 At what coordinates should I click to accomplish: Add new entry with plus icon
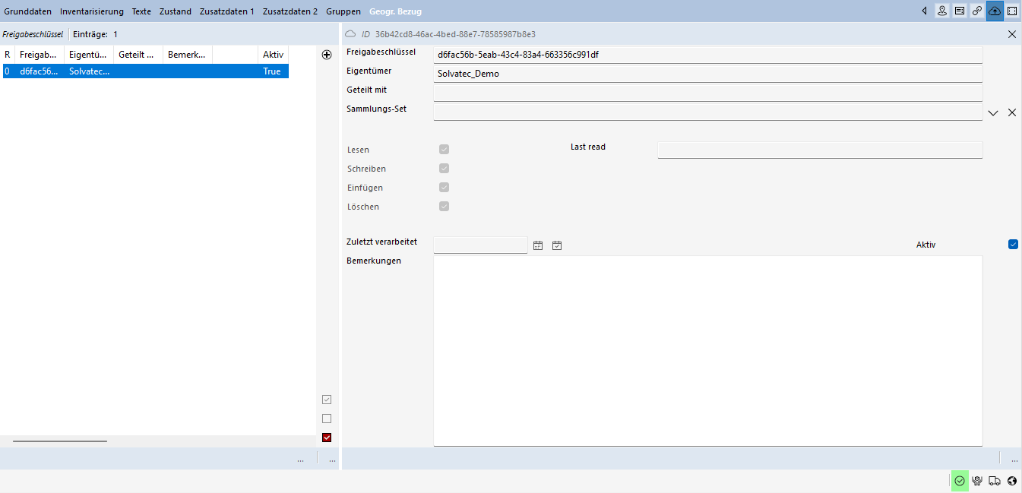pos(327,55)
